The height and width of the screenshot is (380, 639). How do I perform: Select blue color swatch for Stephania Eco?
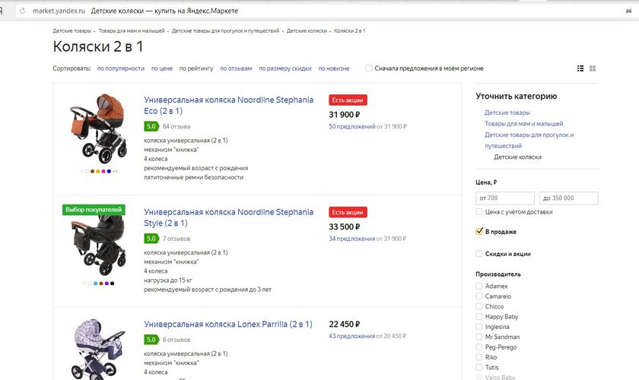click(x=109, y=172)
